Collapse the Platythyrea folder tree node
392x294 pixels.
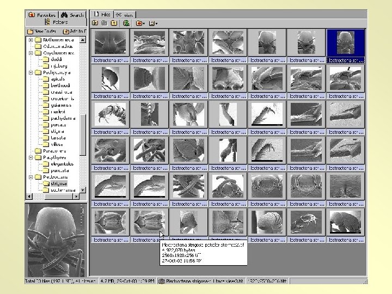(x=30, y=157)
